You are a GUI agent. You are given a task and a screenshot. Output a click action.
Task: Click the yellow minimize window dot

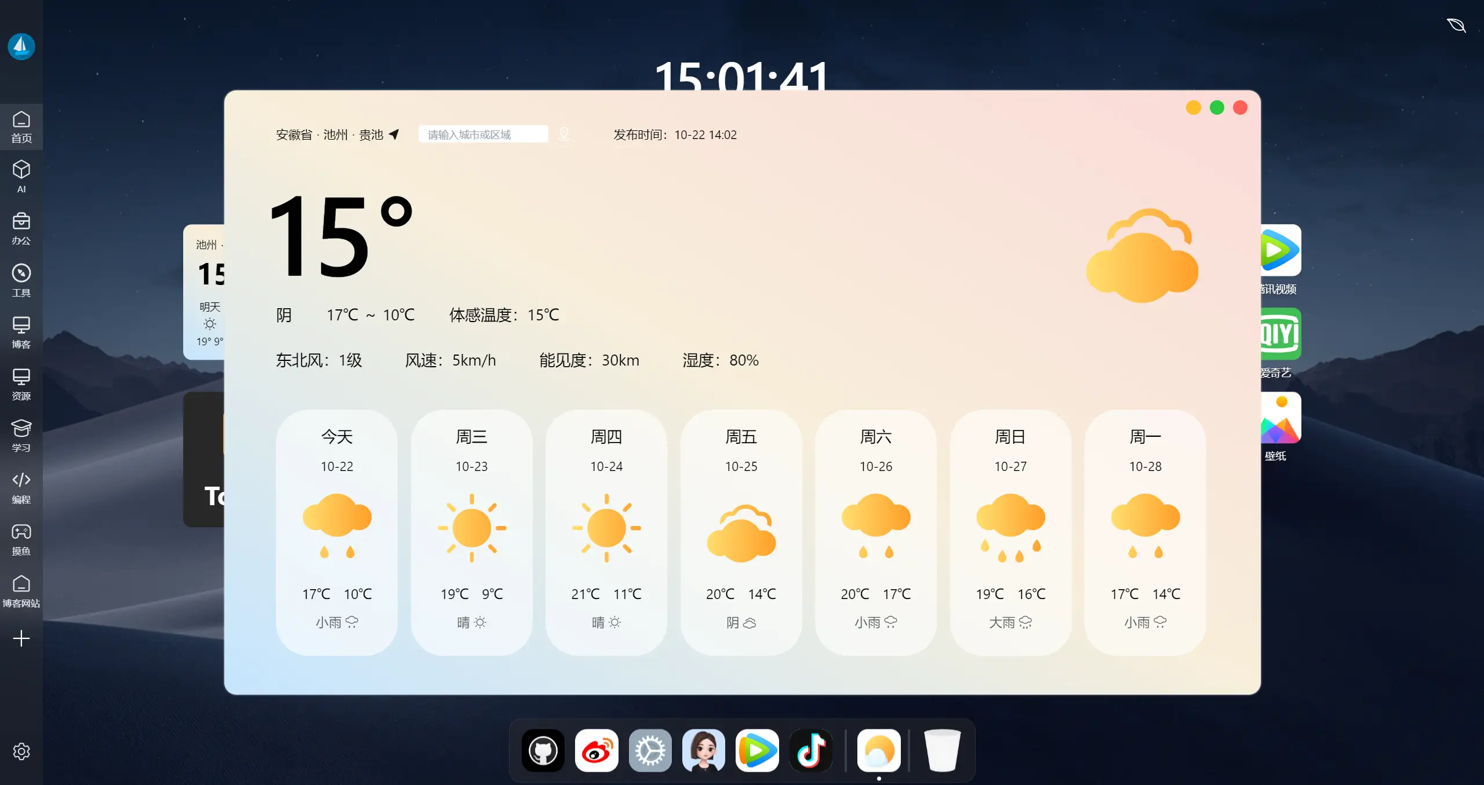[1193, 108]
